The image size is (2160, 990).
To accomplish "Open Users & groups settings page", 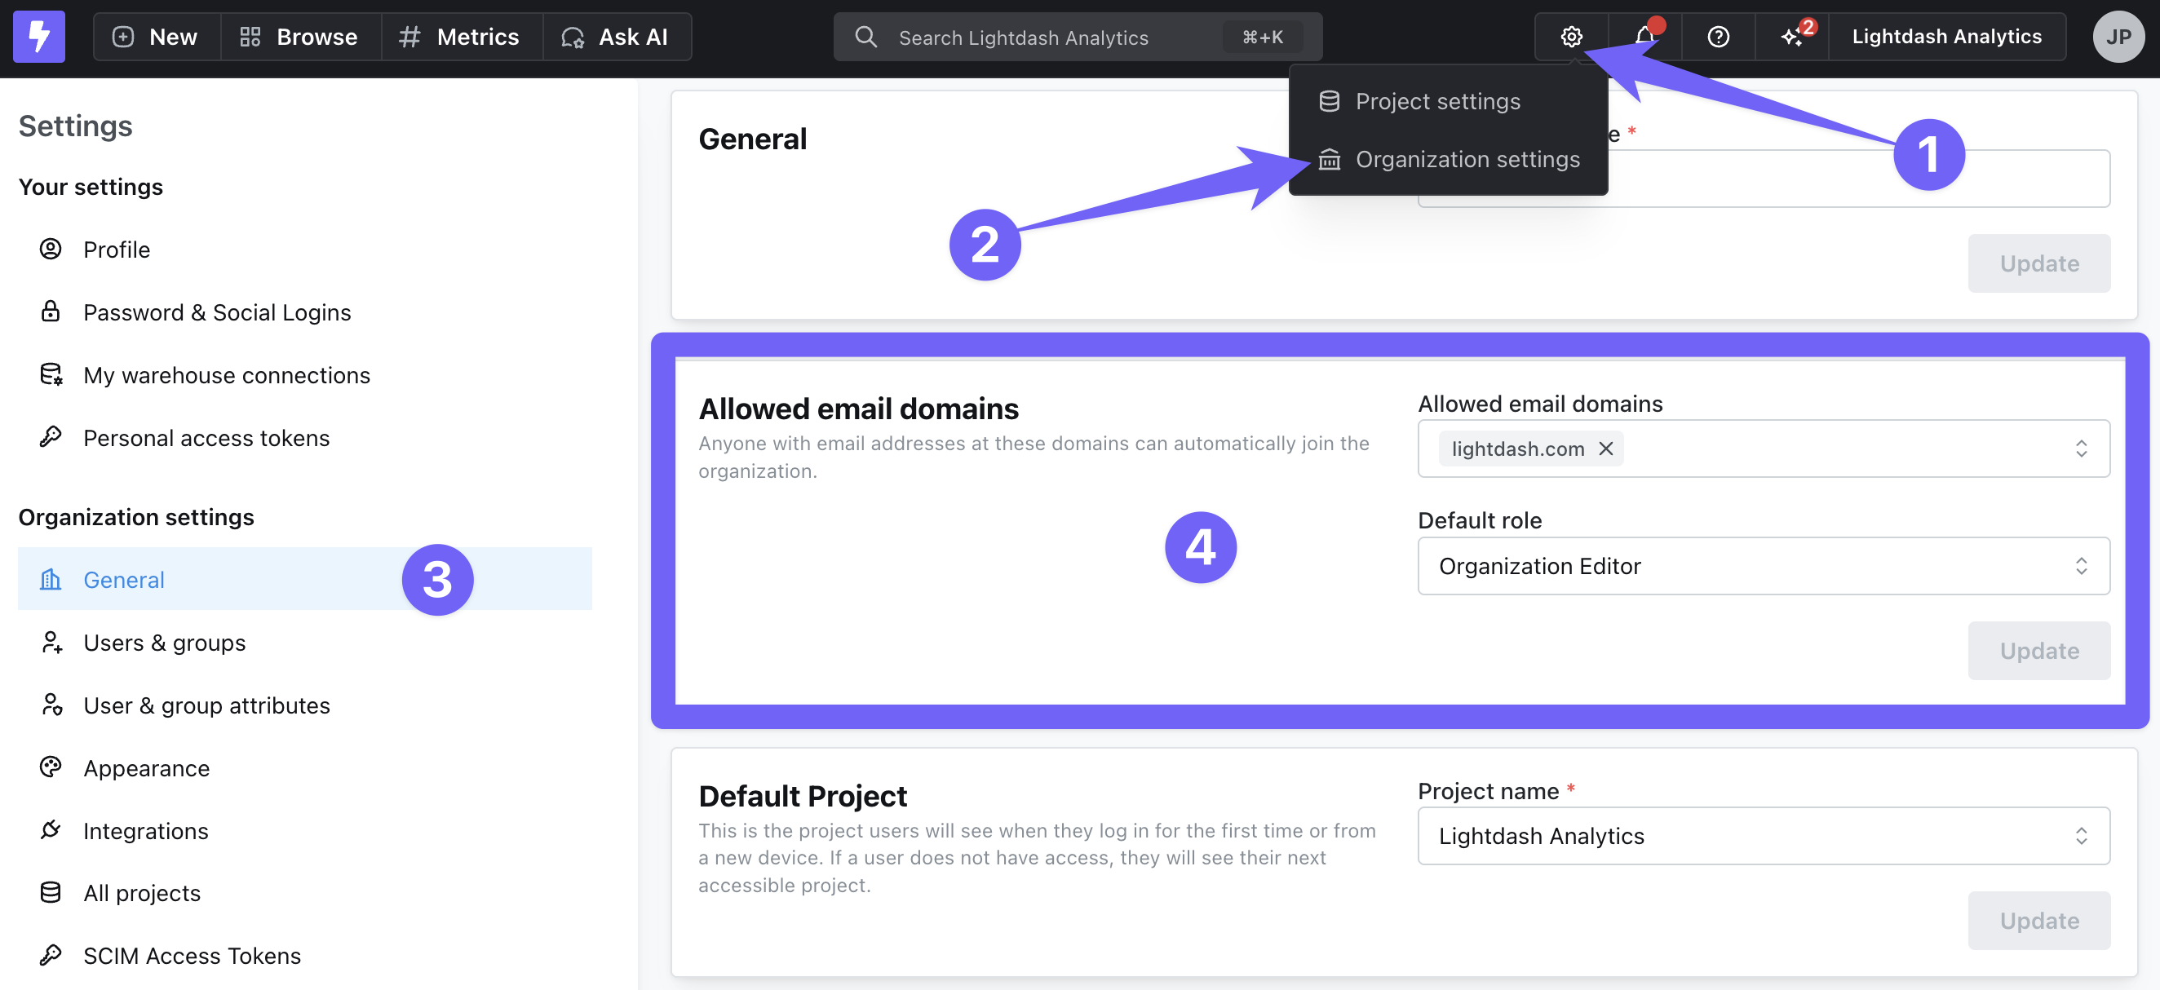I will [164, 643].
